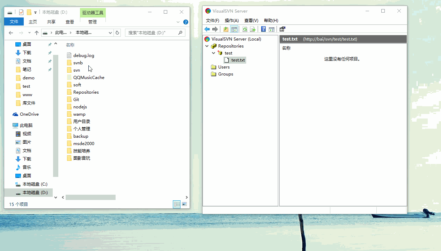Open 操作(A) menu in VisualSVN Server
The height and width of the screenshot is (251, 441).
(232, 21)
